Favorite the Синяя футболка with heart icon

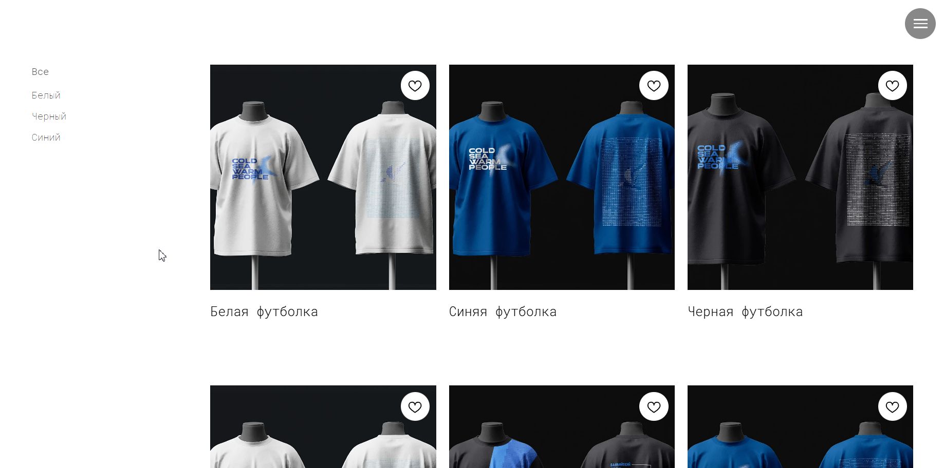coord(654,86)
